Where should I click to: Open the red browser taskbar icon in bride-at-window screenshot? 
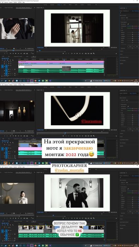(x=36, y=81)
